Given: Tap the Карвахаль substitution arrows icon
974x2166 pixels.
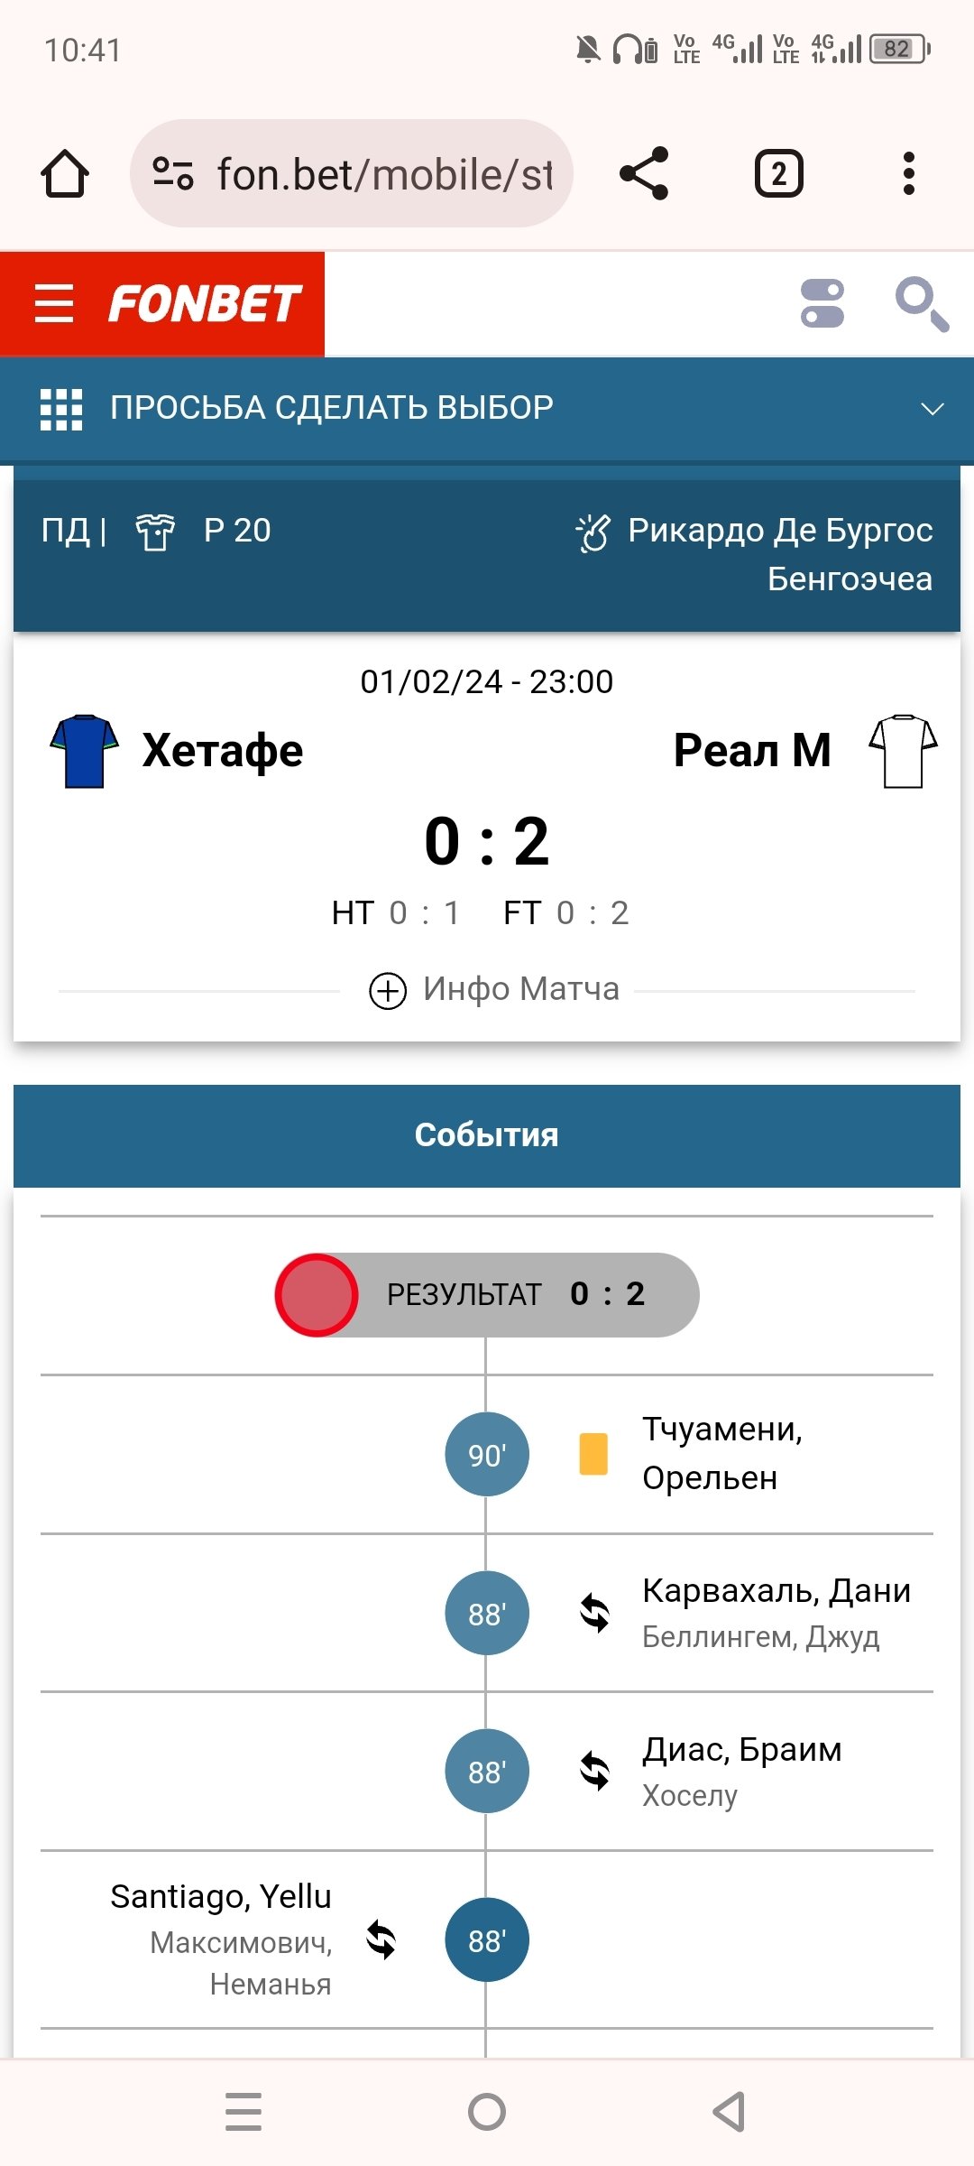Looking at the screenshot, I should click(x=594, y=1613).
